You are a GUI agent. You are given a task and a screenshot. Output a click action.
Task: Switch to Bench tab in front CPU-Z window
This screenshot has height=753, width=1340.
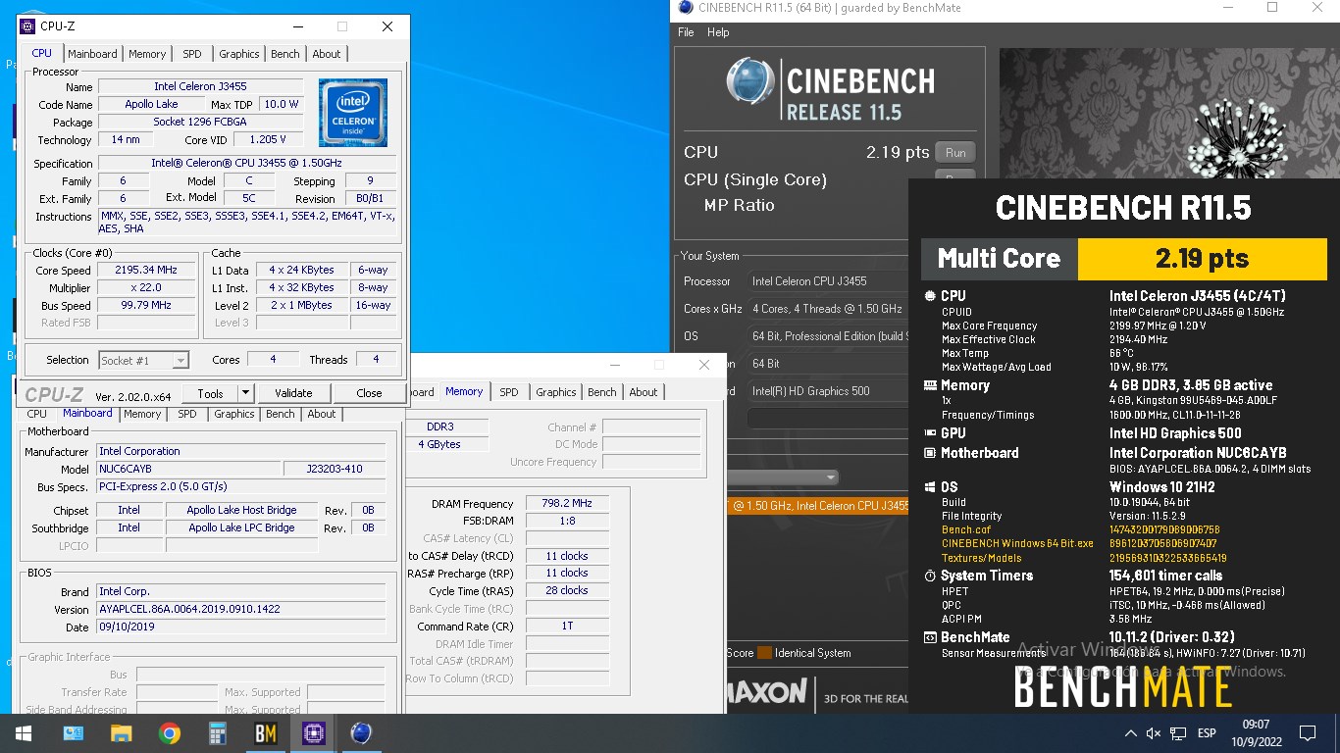point(285,54)
